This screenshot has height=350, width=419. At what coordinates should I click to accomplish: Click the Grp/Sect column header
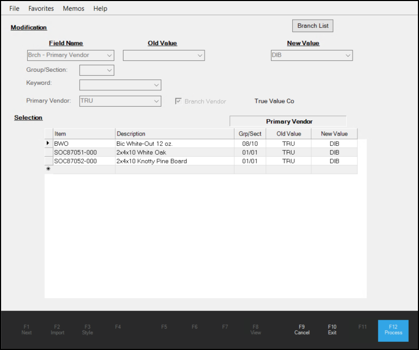pos(250,134)
